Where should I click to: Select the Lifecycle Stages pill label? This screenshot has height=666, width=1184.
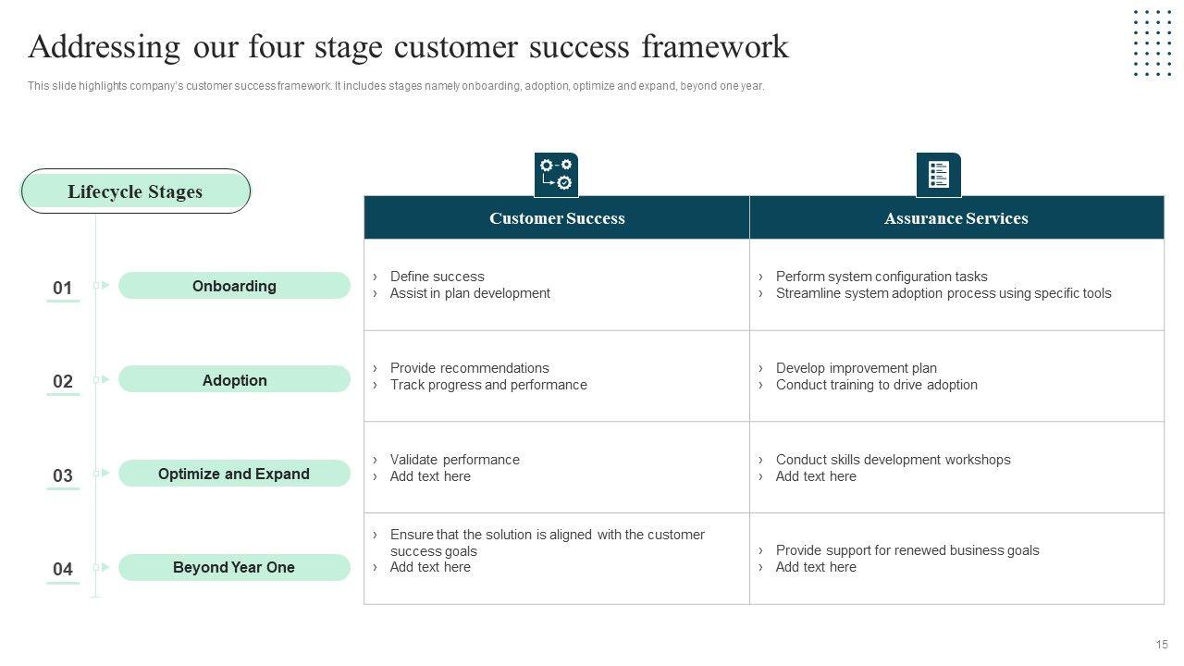tap(135, 191)
